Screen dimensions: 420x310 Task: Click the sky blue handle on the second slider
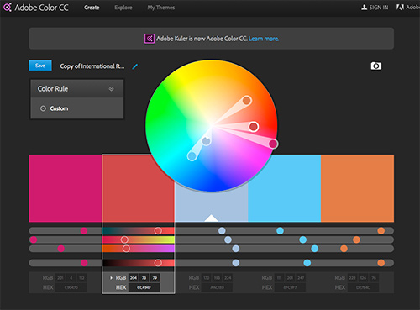click(x=302, y=239)
